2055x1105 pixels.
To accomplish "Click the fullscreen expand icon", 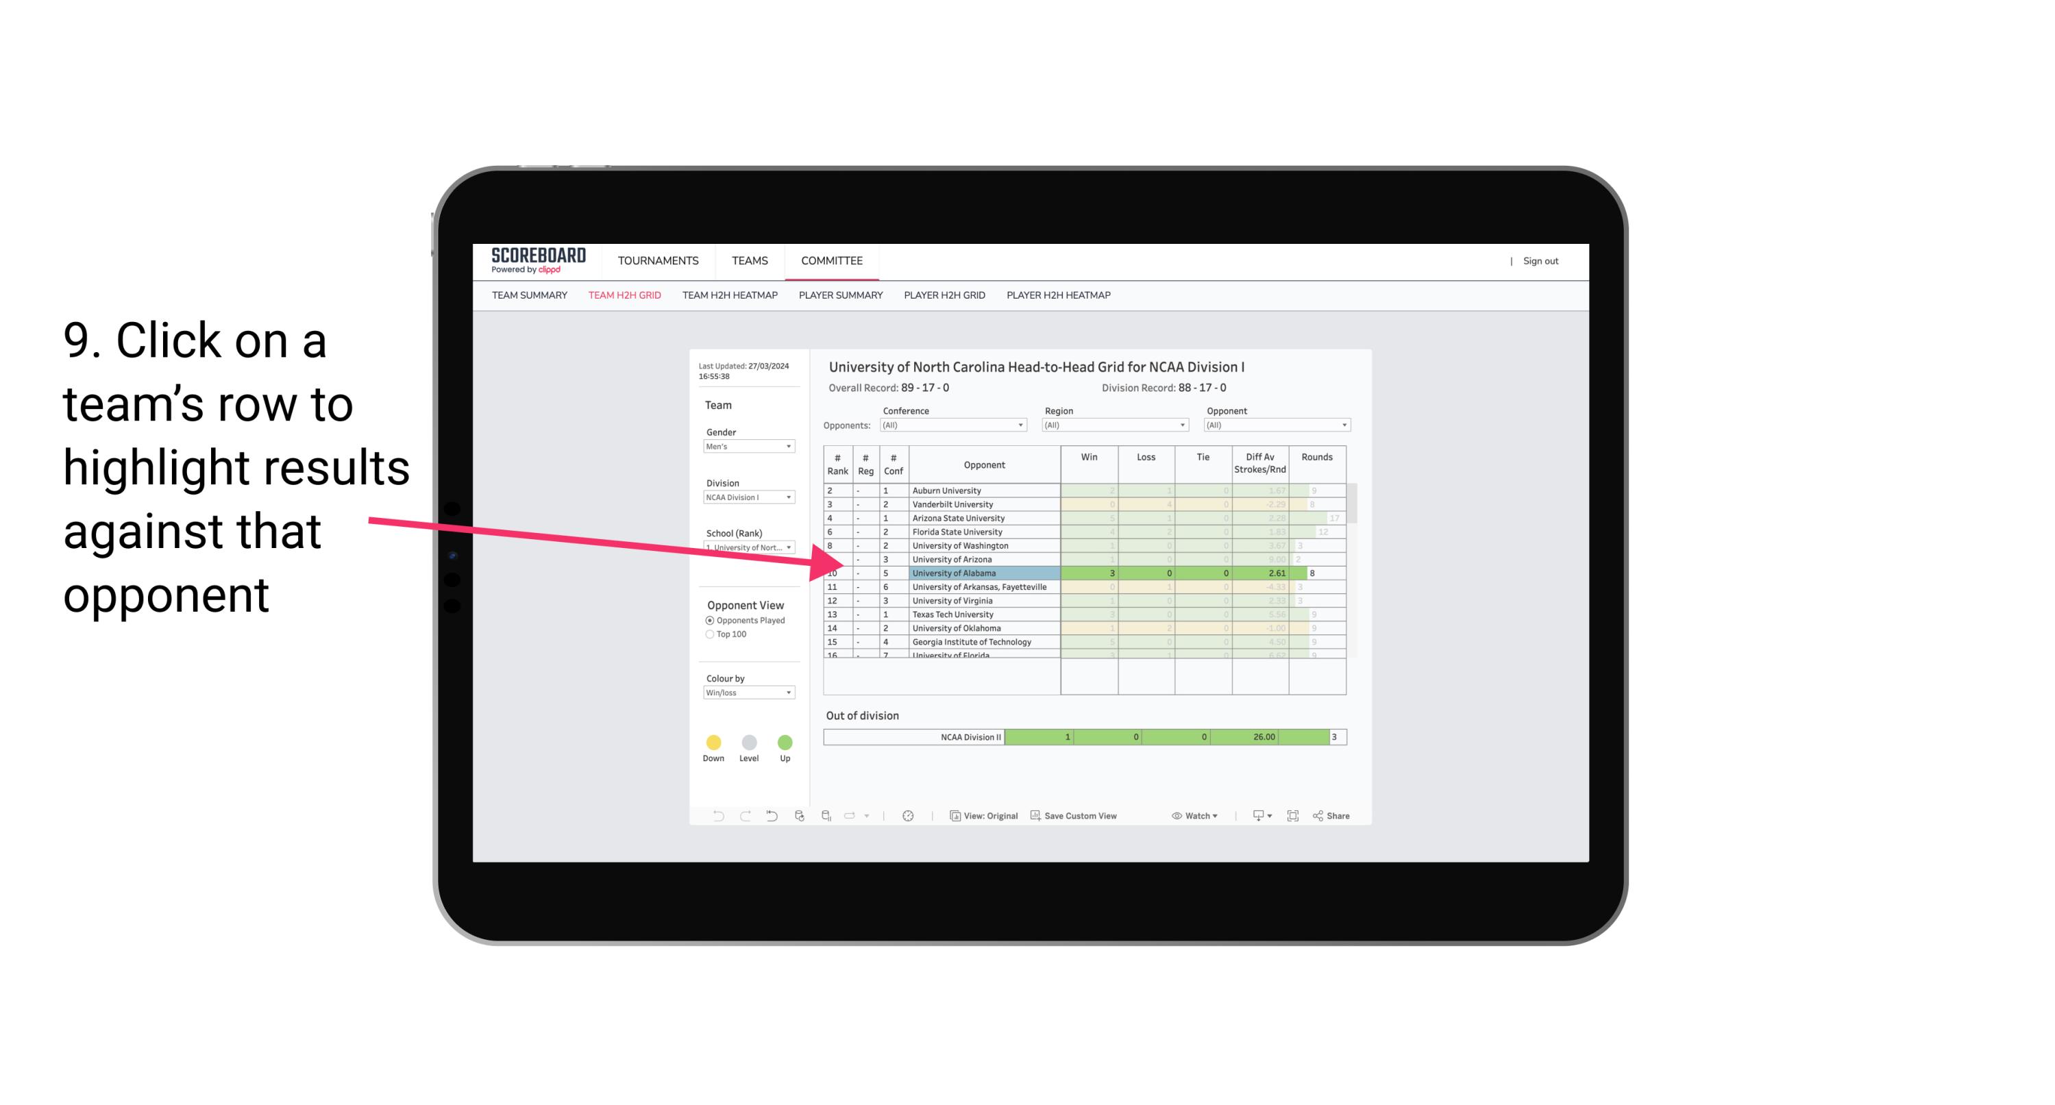I will 1293,817.
